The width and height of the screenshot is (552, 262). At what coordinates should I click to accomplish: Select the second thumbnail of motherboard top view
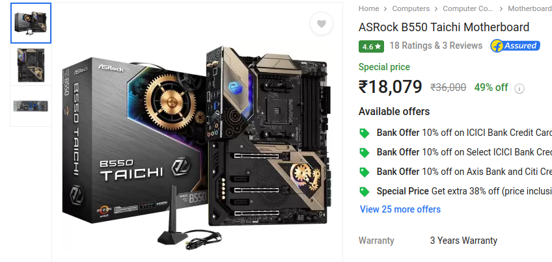click(x=31, y=65)
